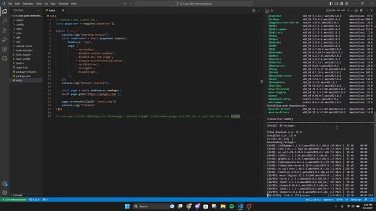Toggle the primary side bar layout button
The width and height of the screenshot is (376, 211).
click(x=331, y=4)
